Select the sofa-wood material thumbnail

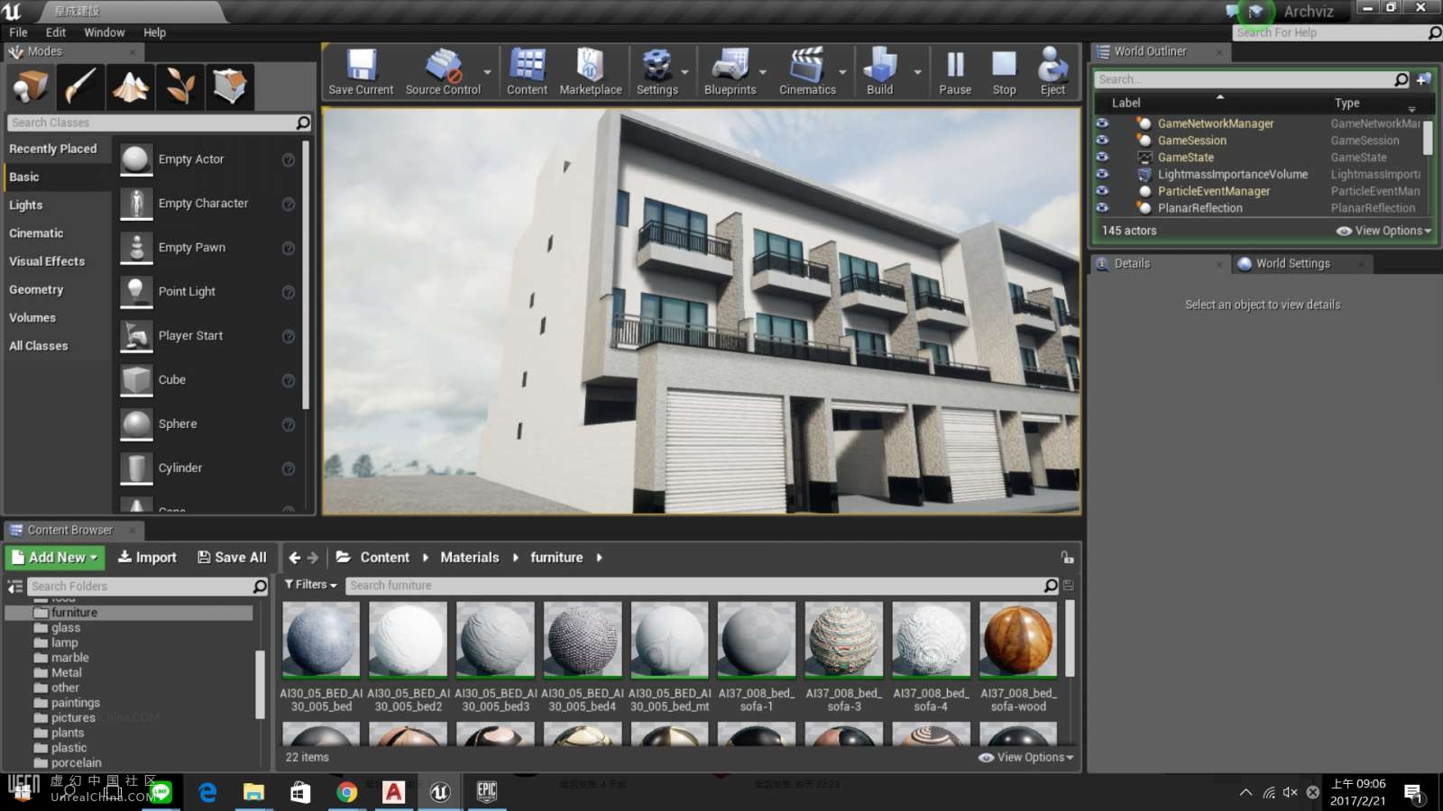[x=1018, y=640]
